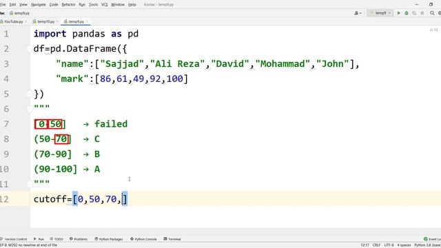
Task: Open the Problems tool window
Action: click(x=79, y=239)
